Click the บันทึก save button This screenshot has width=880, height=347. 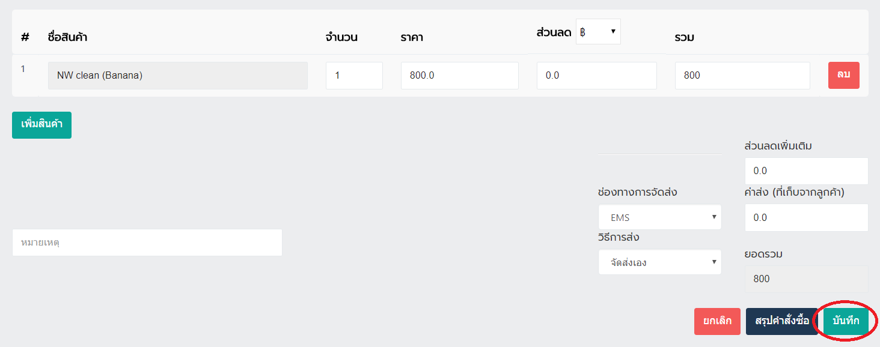(x=846, y=321)
